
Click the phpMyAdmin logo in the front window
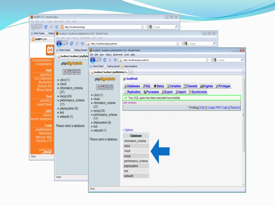coord(105,79)
